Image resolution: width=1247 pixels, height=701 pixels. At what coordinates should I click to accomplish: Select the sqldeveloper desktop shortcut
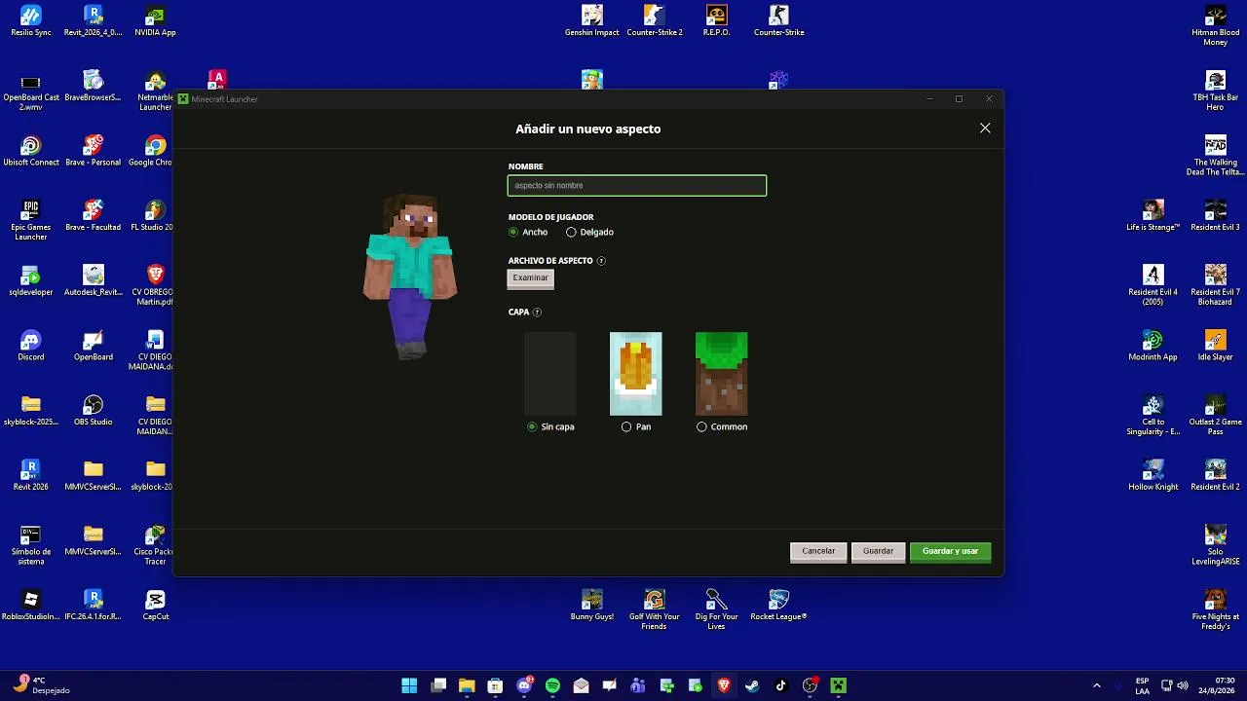pyautogui.click(x=31, y=280)
